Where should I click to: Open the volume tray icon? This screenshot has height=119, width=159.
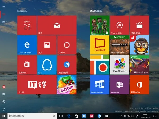pyautogui.click(x=133, y=116)
